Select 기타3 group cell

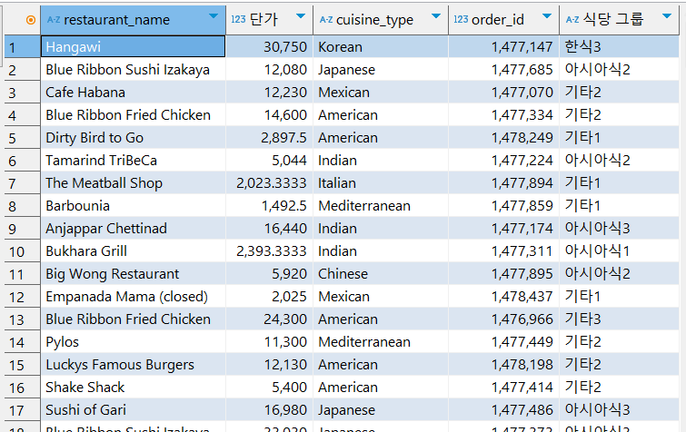coord(620,319)
